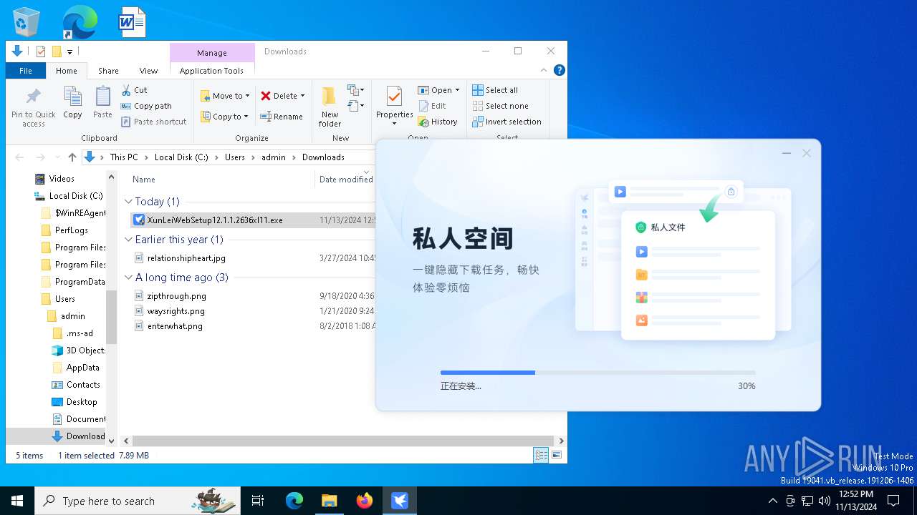Click the installer progress bar
917x515 pixels.
[597, 373]
